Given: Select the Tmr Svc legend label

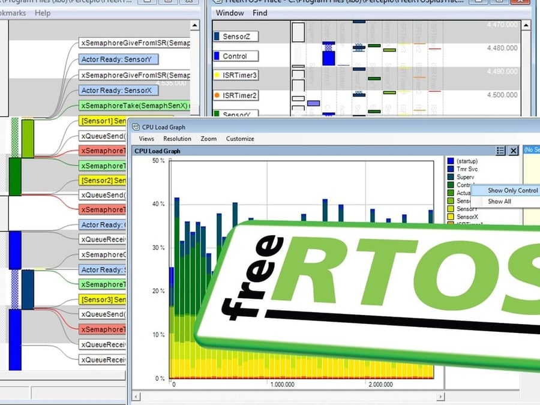Looking at the screenshot, I should [x=467, y=169].
